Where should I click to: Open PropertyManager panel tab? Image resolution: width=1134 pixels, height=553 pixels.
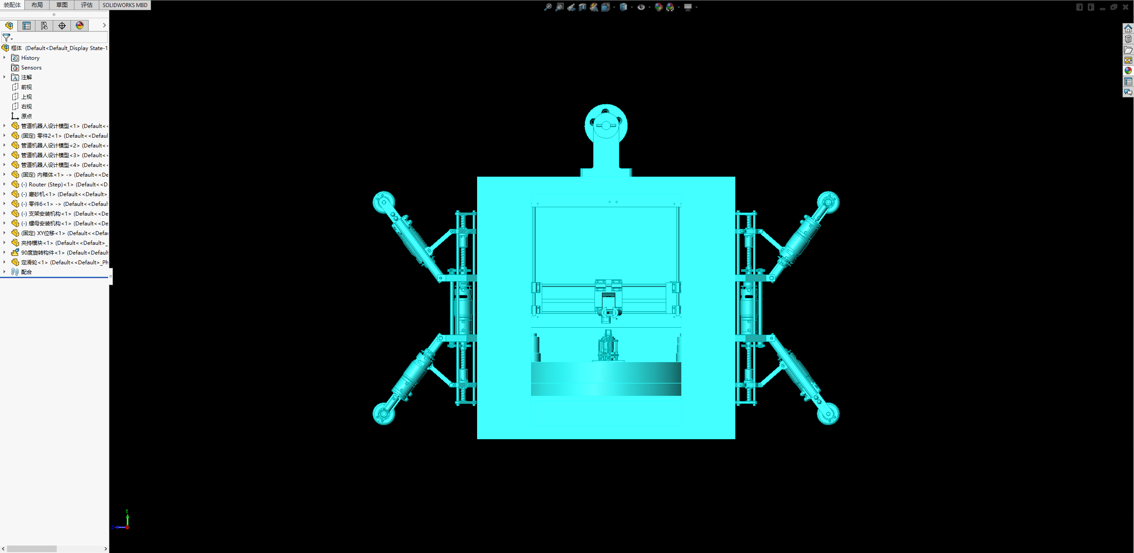click(x=27, y=26)
